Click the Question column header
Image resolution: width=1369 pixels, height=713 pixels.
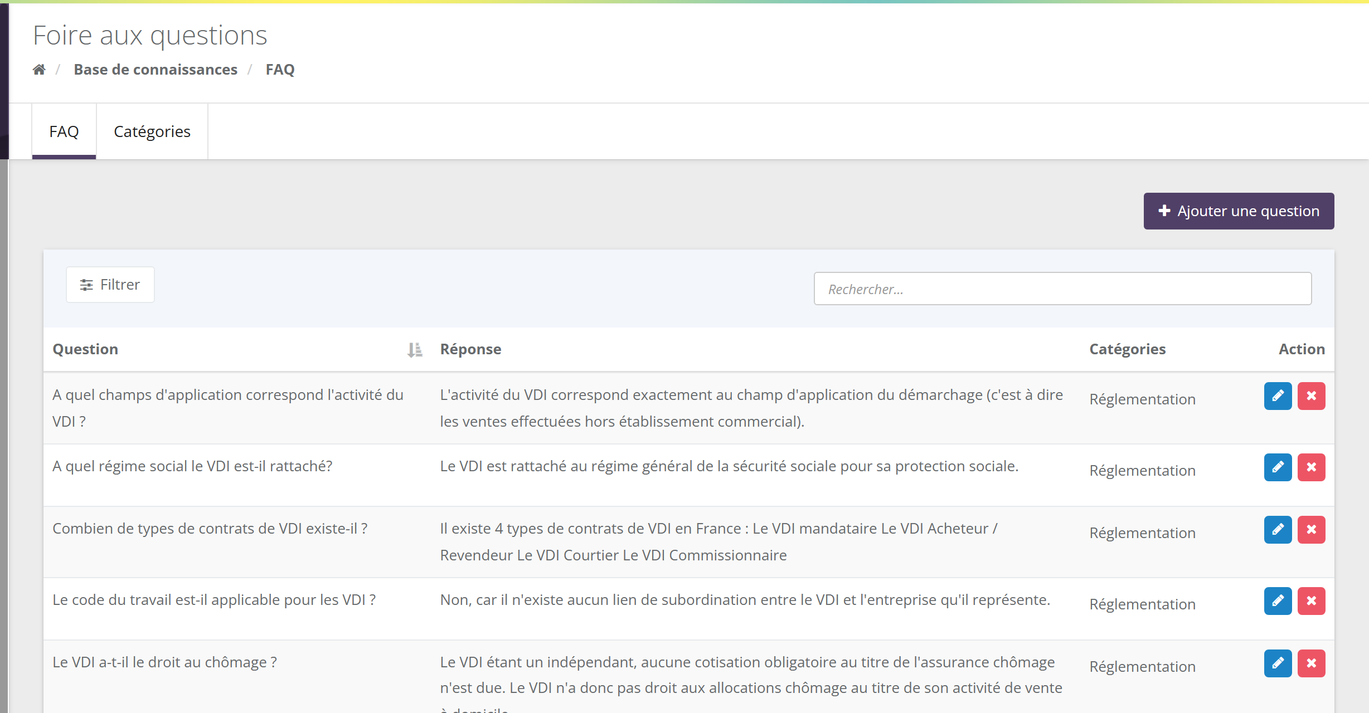(85, 349)
